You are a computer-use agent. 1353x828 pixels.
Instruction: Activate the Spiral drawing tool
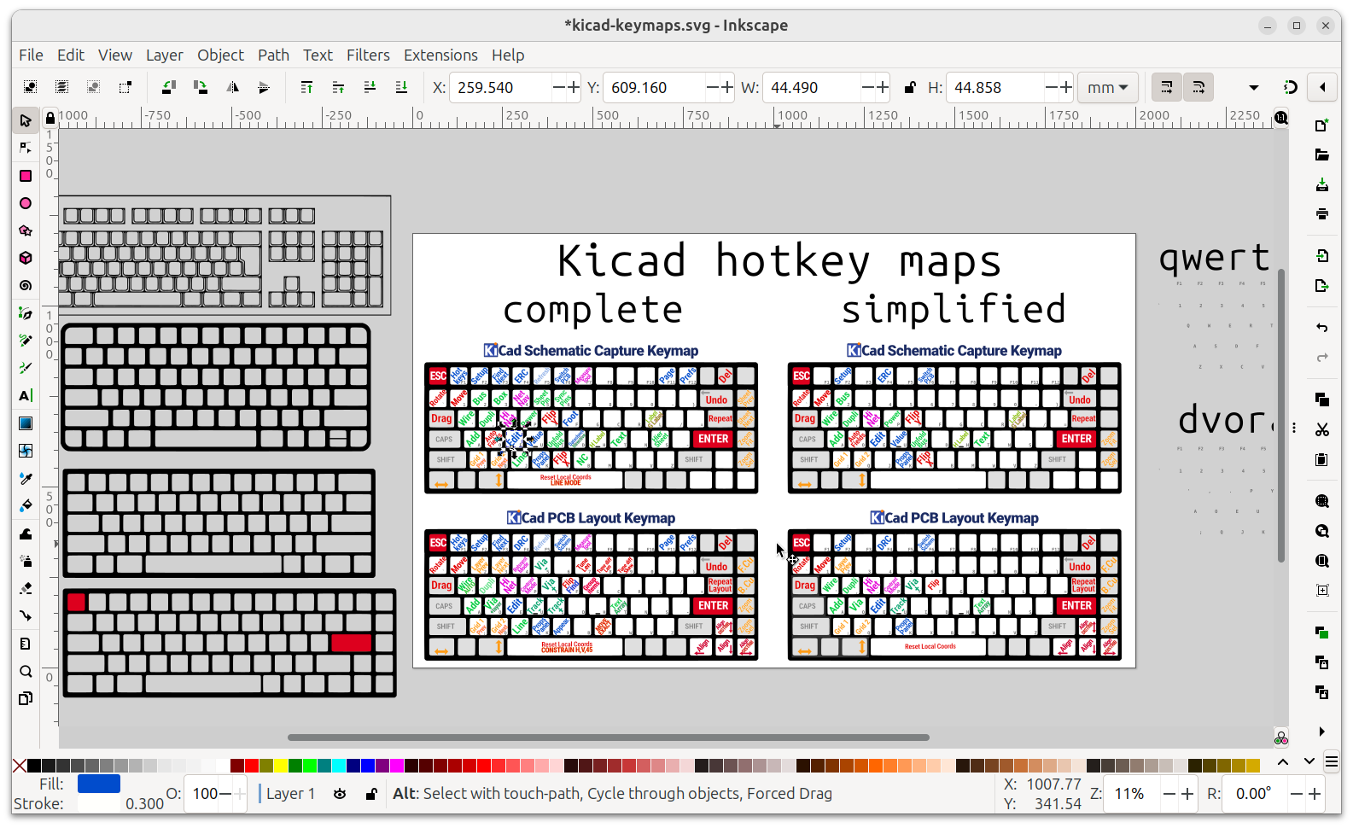tap(26, 286)
